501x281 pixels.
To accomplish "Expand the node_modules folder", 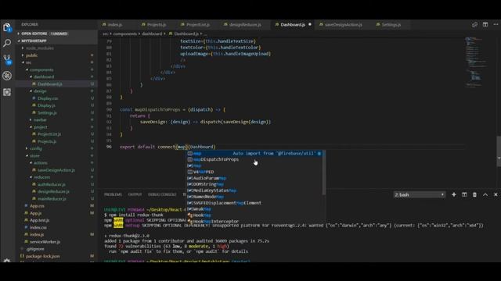I will tap(23, 48).
